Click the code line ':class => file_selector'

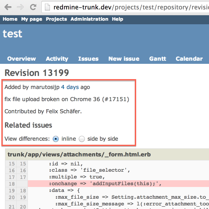[89, 170]
